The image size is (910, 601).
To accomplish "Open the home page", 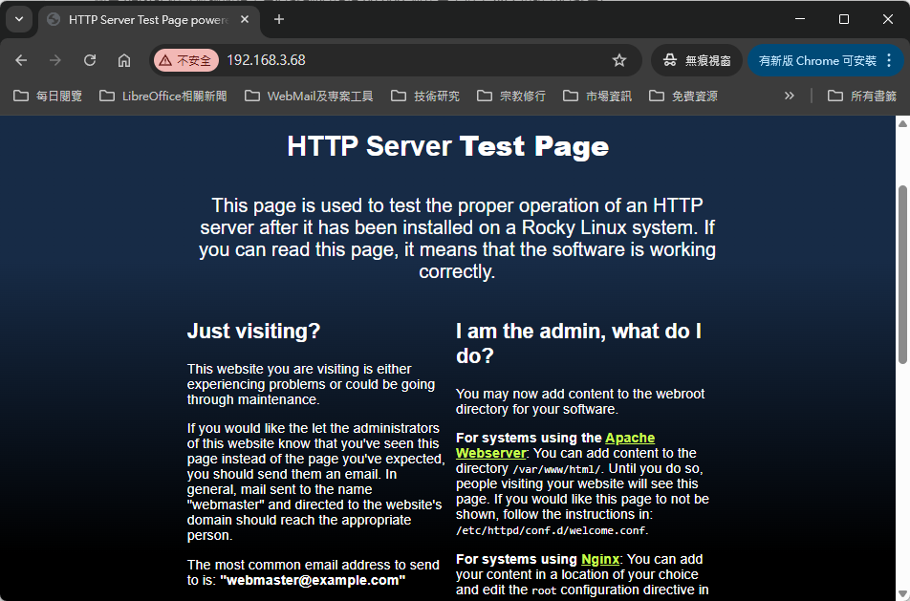I will click(124, 60).
